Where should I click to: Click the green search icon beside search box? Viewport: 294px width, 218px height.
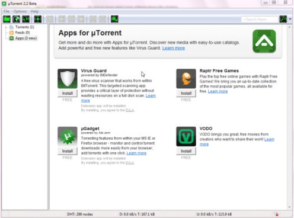(x=283, y=19)
